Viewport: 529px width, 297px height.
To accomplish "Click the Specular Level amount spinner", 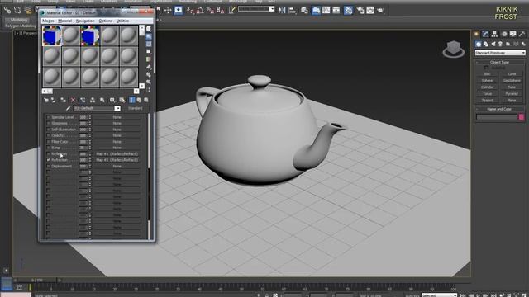I will tap(90, 117).
